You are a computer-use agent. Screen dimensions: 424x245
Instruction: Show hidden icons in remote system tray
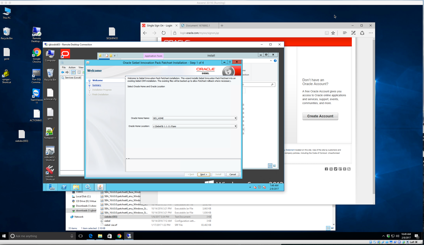[x=250, y=187]
